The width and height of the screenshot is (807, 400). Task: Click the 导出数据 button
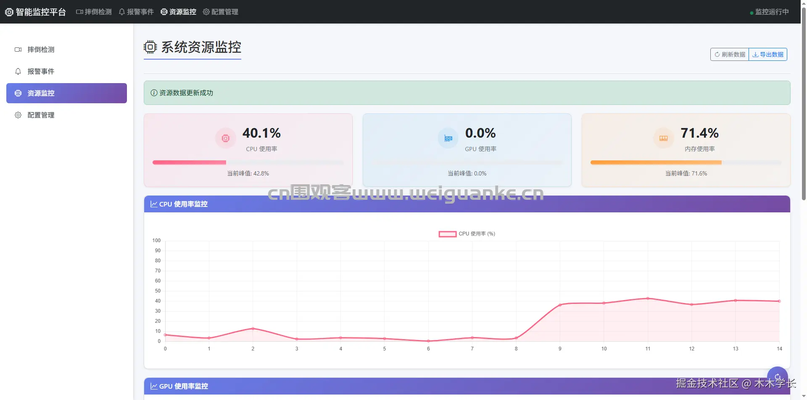pyautogui.click(x=768, y=55)
